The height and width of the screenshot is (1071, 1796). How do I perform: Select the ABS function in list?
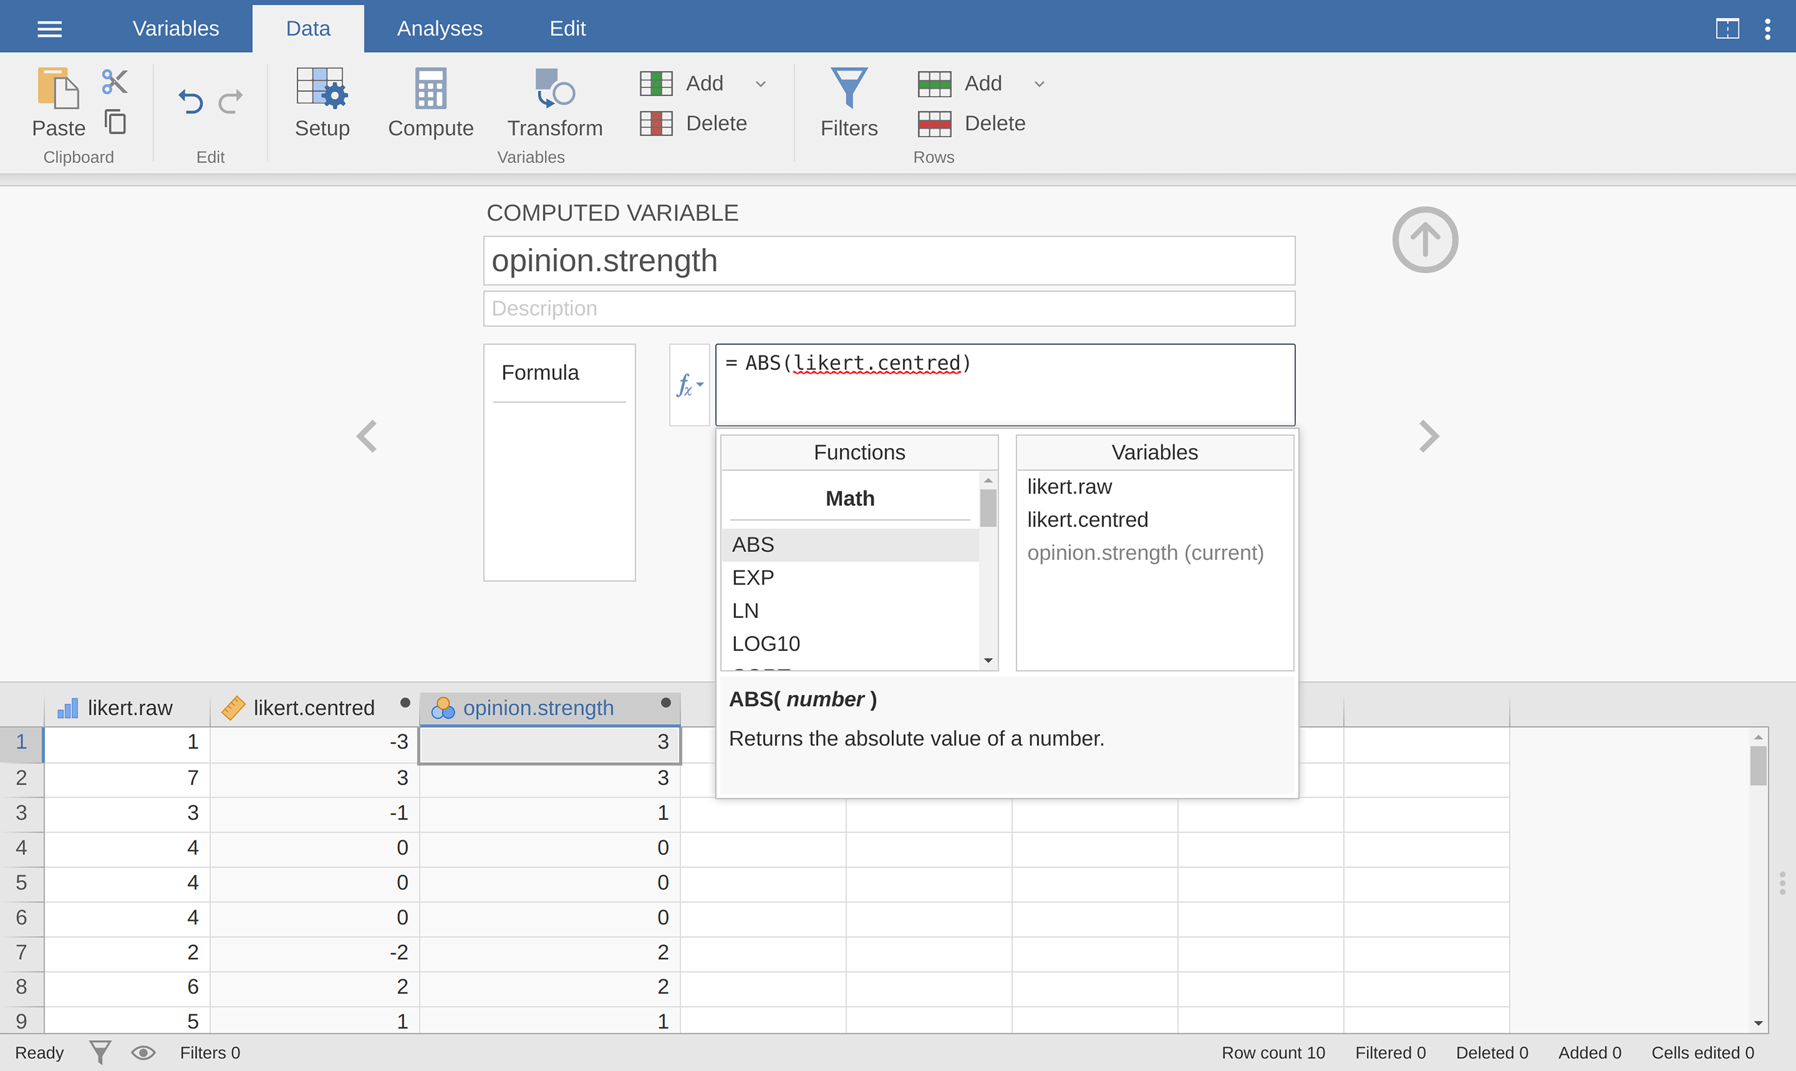(850, 545)
